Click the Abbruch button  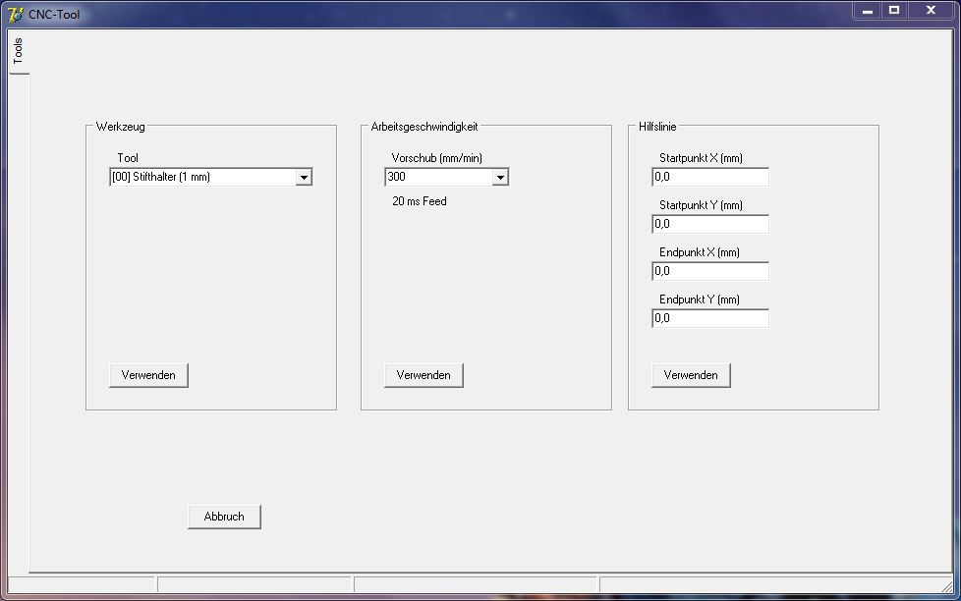click(x=224, y=517)
